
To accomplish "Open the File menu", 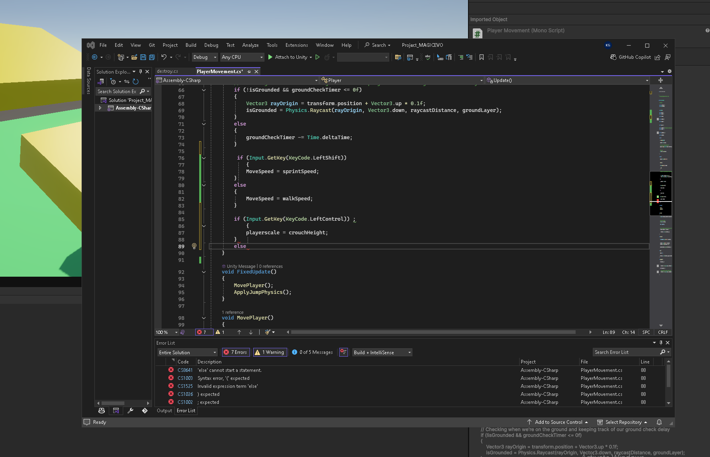I will [x=103, y=45].
